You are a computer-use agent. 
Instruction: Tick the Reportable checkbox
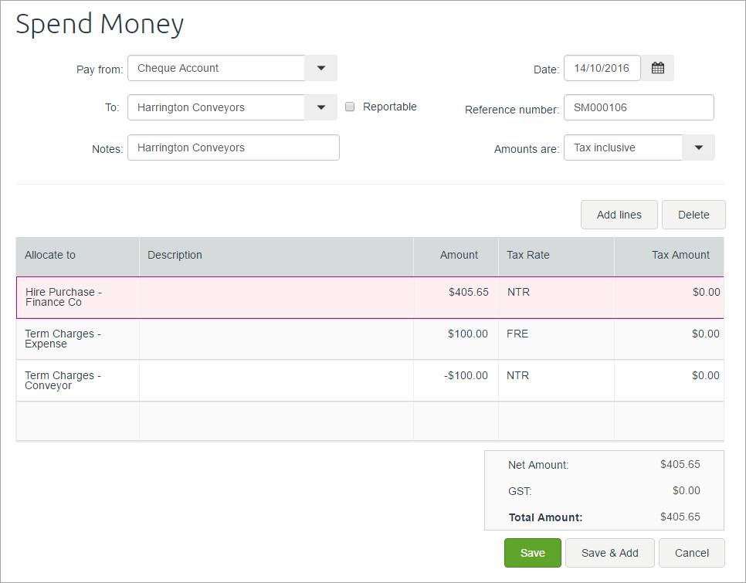point(350,107)
